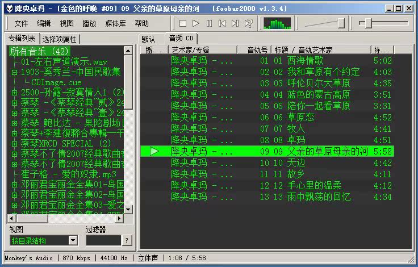Viewport: 418px width, 267px height.
Task: Click the seek bar slider thumb
Action: click(x=368, y=23)
